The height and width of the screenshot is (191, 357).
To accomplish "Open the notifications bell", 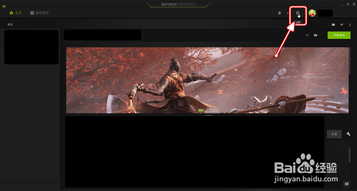I will pos(280,13).
